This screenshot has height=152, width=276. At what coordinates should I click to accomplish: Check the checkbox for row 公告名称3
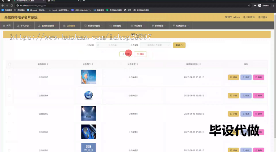pos(9,114)
